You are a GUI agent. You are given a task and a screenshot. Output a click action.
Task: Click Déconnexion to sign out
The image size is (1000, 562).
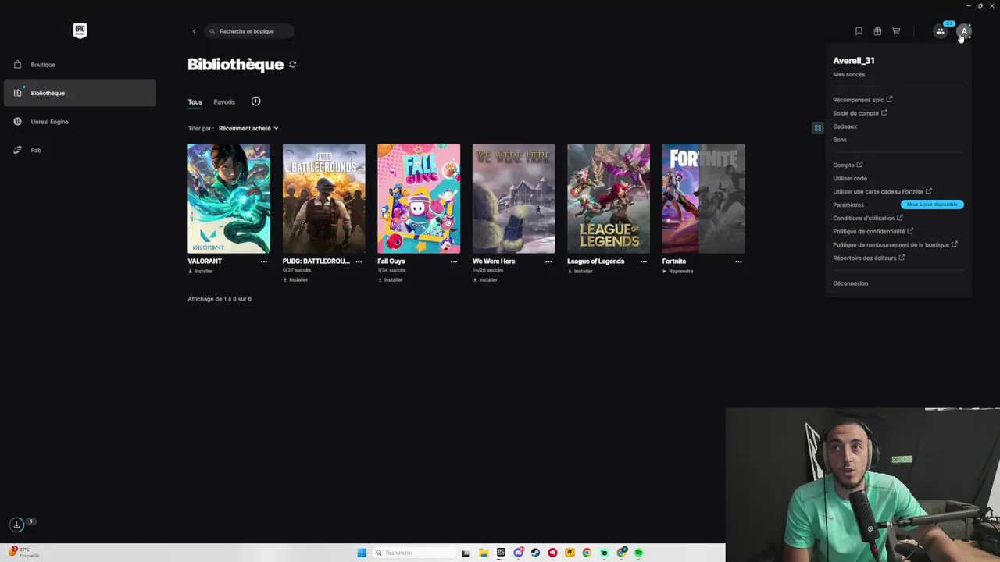click(850, 283)
